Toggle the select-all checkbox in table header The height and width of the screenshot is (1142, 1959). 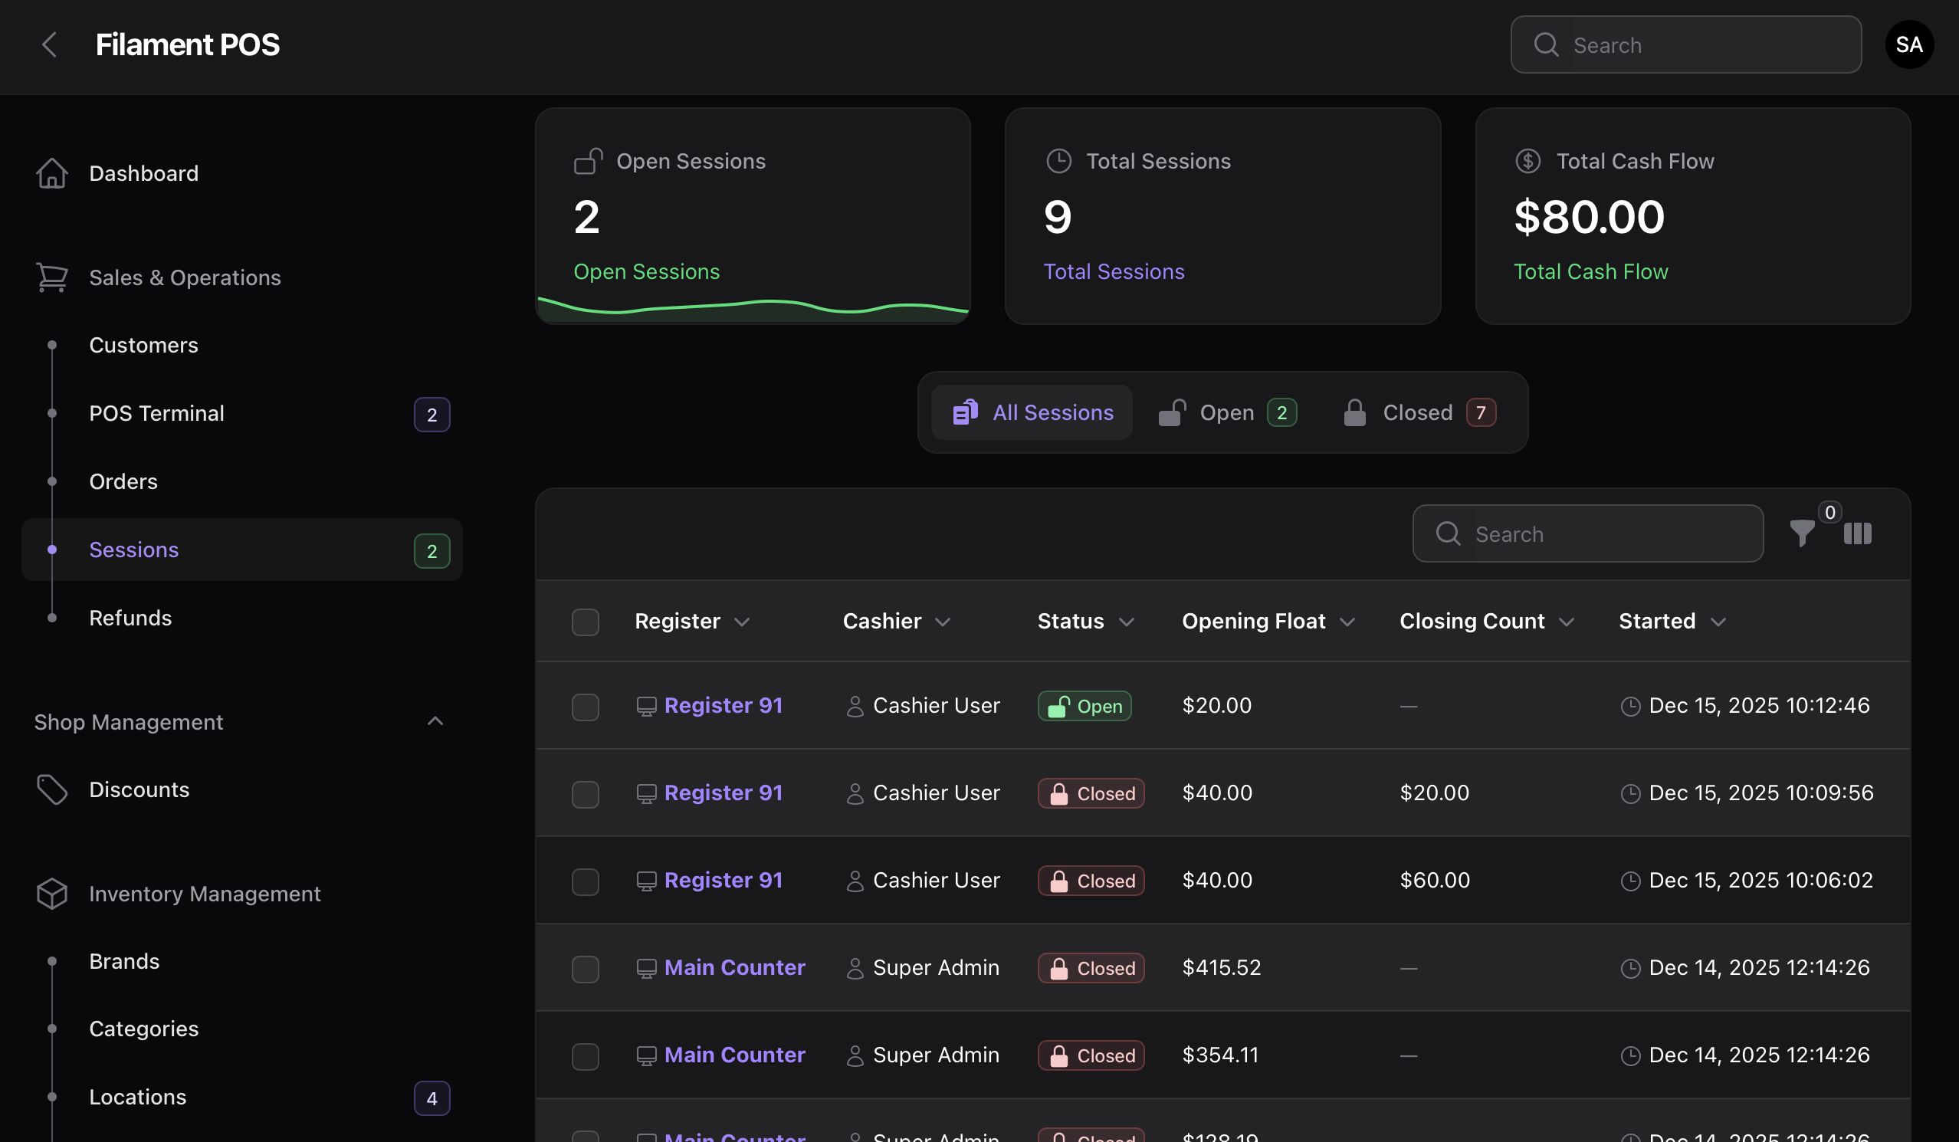[x=585, y=622]
